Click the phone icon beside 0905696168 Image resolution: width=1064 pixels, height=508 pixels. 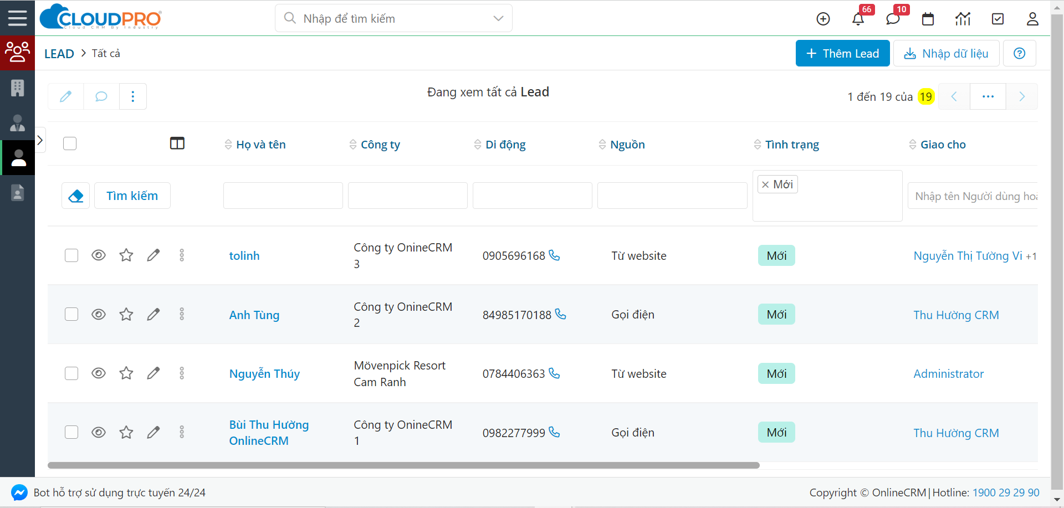tap(554, 255)
